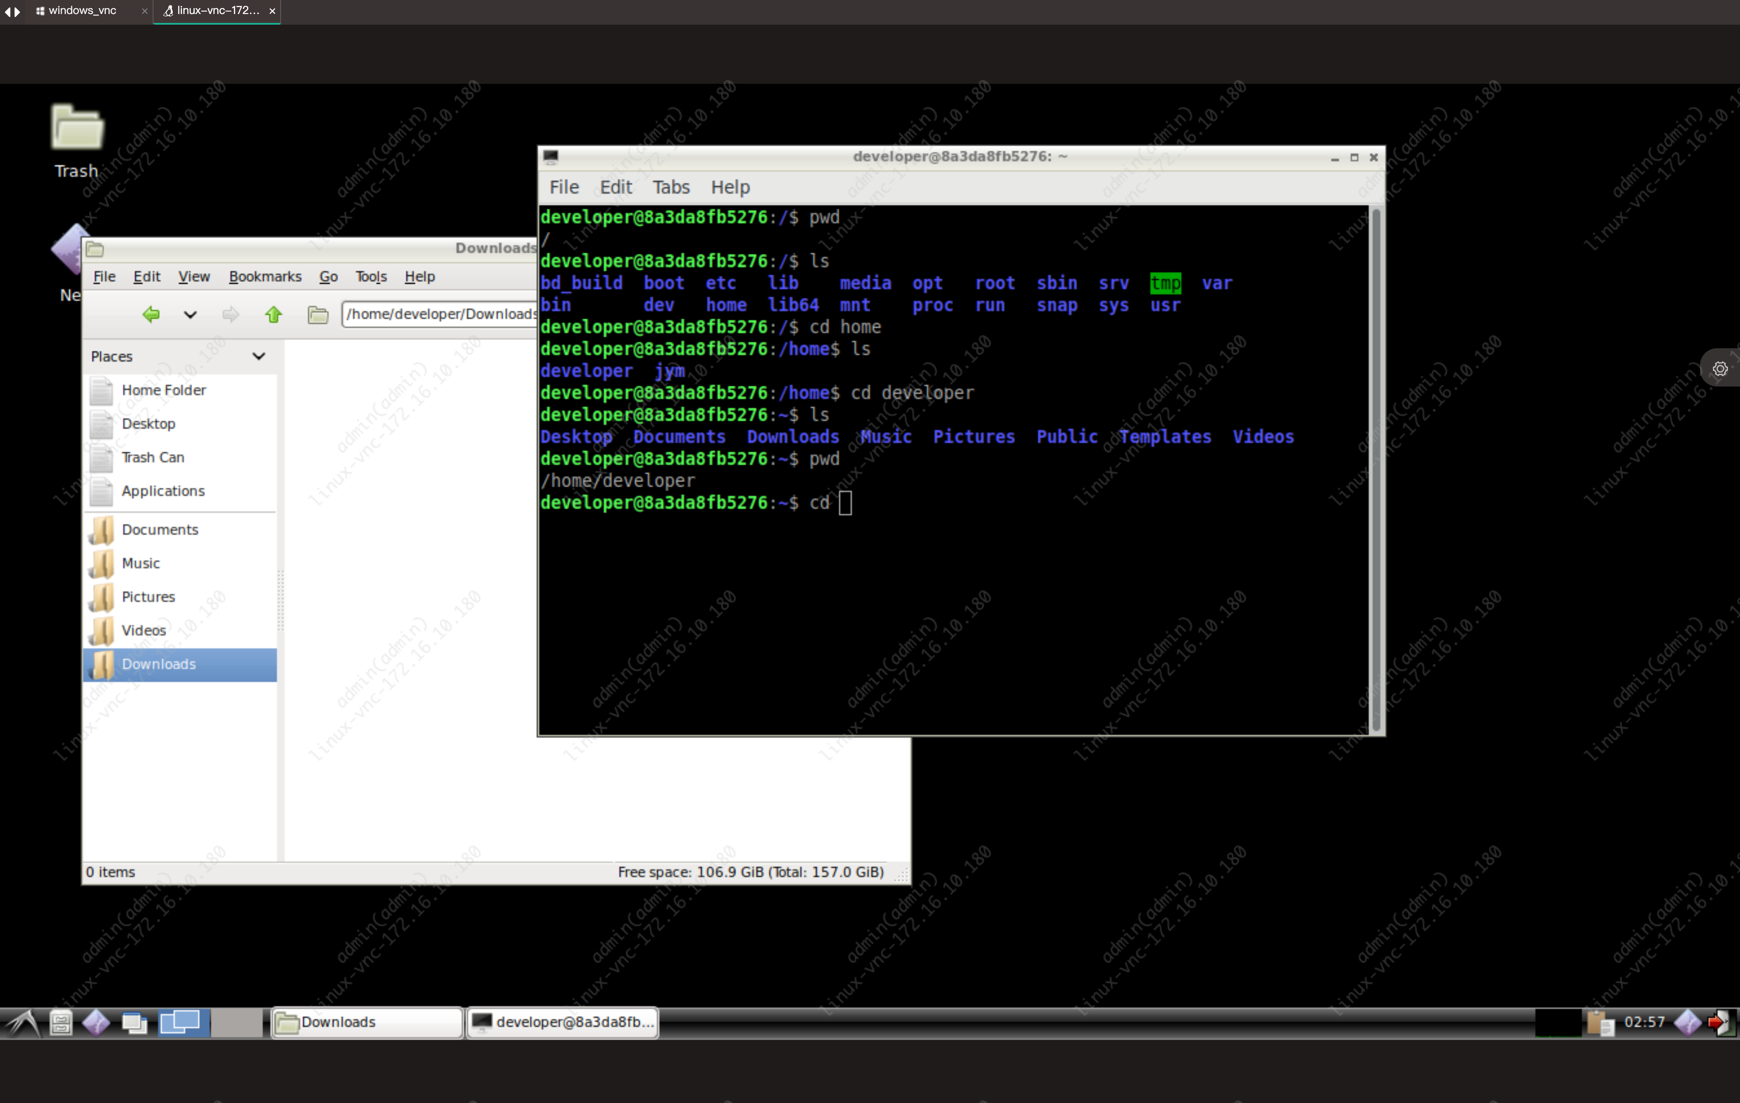
Task: Open the Tabs menu in the terminal
Action: click(670, 187)
